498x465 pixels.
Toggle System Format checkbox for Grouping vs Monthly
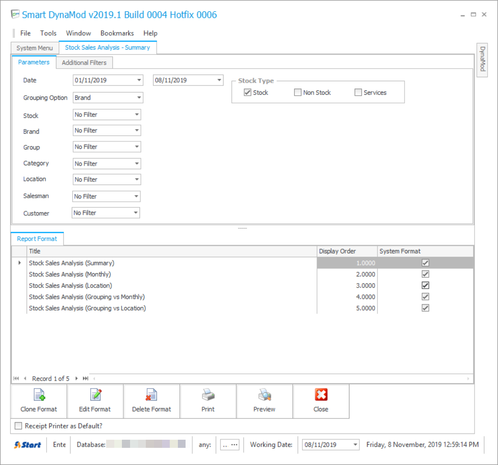pos(425,297)
